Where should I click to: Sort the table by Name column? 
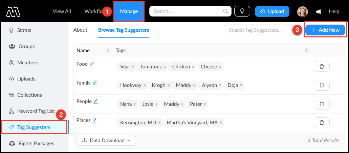[108, 51]
